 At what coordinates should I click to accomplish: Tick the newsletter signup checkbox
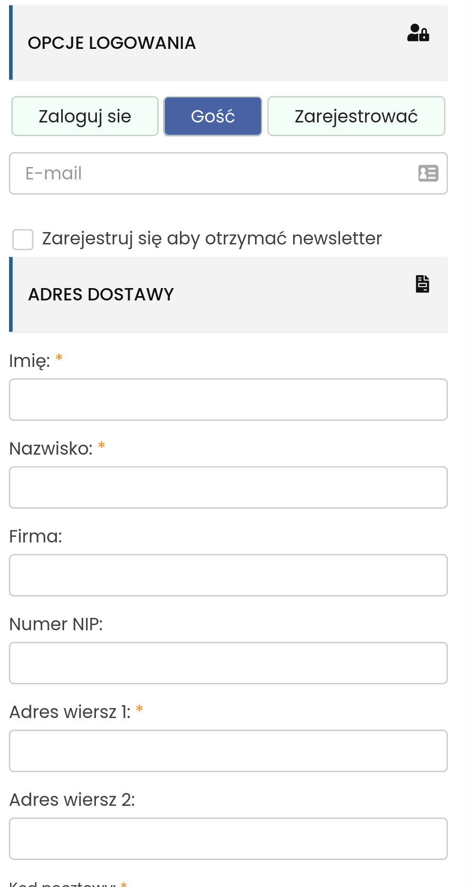pyautogui.click(x=23, y=239)
